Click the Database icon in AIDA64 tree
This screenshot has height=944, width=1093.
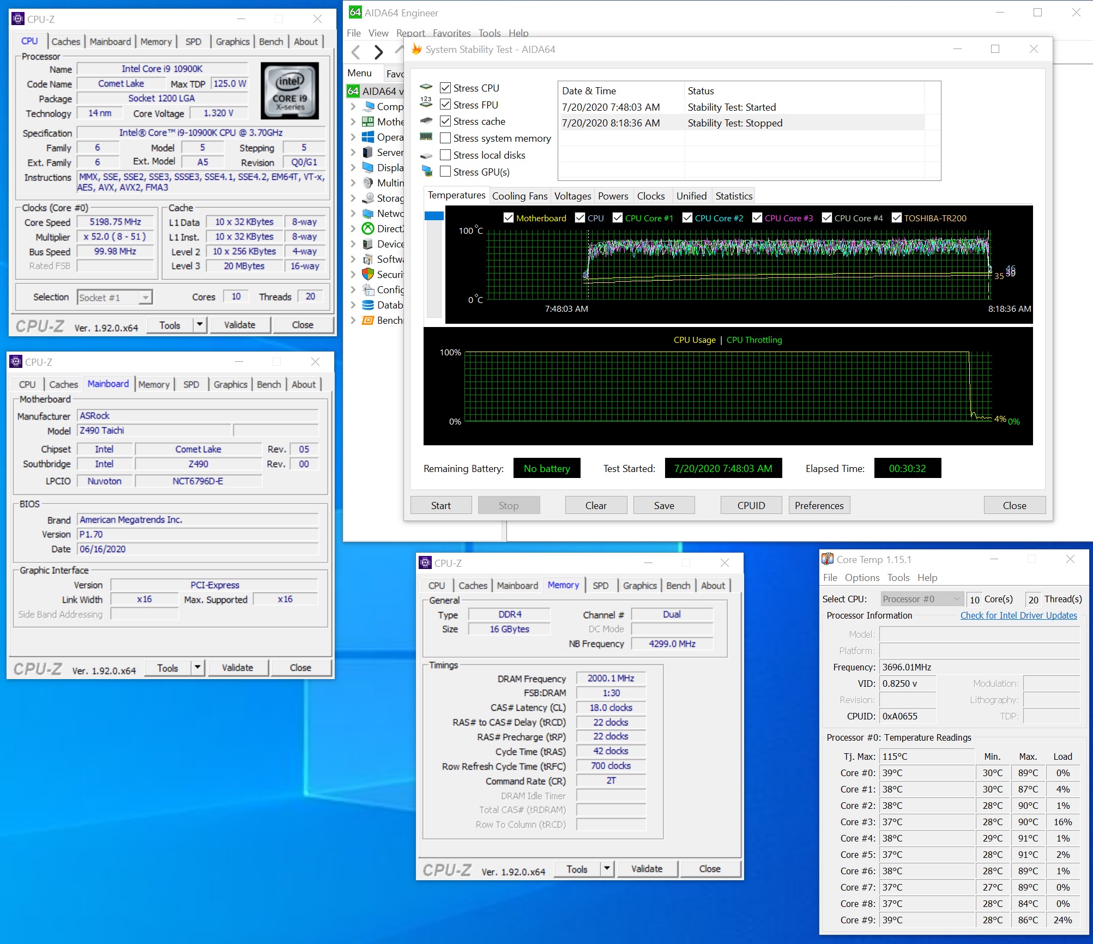coord(369,305)
